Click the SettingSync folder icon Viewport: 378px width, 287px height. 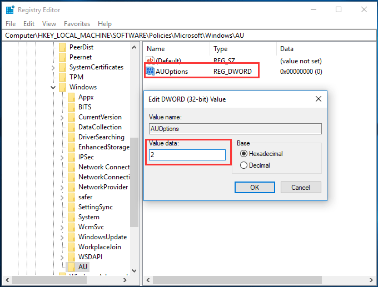pos(71,207)
